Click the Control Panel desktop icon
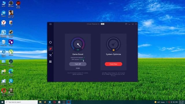 [3, 62]
